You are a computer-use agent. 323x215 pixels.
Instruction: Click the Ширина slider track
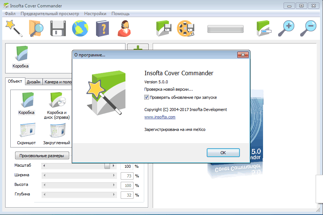(x=79, y=175)
